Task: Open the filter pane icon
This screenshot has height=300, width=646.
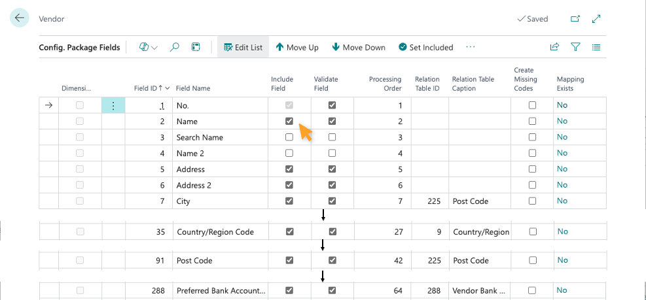Action: pos(575,47)
